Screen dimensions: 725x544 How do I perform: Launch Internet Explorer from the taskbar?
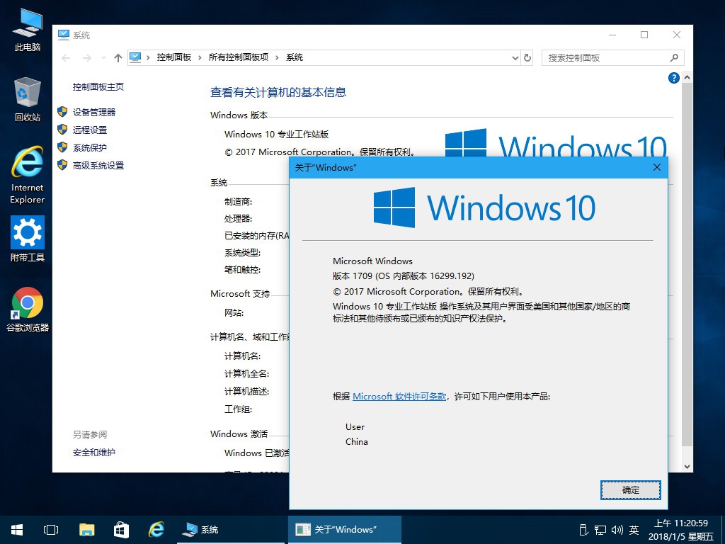click(156, 530)
